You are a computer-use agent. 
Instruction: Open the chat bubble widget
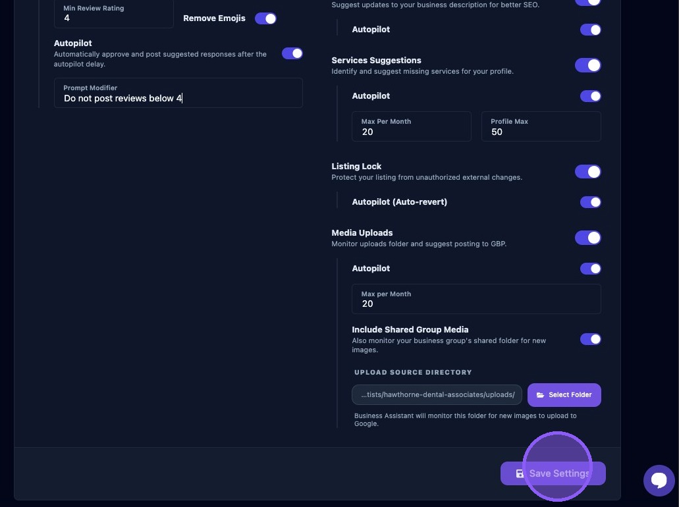pyautogui.click(x=659, y=480)
